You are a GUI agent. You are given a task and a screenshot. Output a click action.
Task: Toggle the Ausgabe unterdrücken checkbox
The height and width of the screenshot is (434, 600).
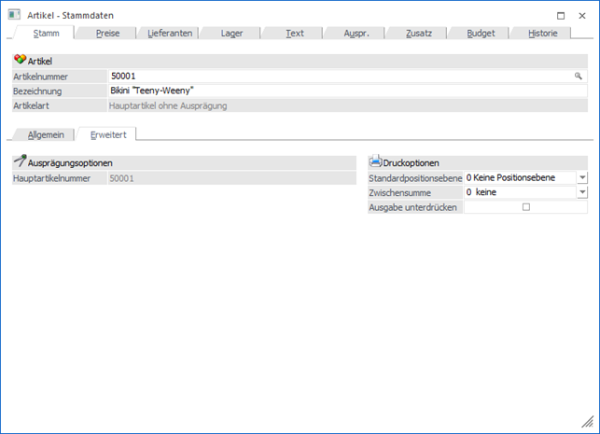point(525,207)
